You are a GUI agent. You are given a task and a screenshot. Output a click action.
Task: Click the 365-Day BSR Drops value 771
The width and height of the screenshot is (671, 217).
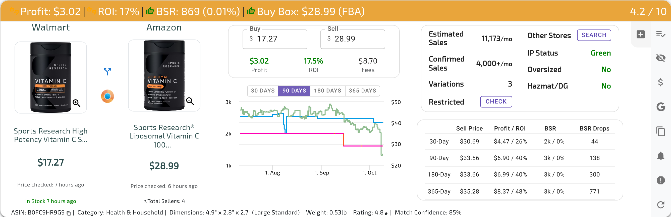(594, 191)
